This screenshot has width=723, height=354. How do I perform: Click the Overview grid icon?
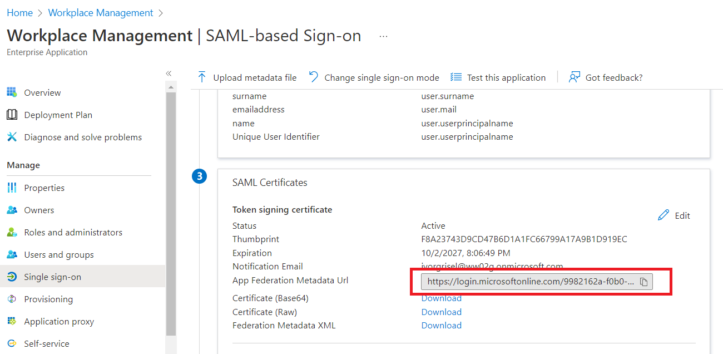click(x=12, y=92)
